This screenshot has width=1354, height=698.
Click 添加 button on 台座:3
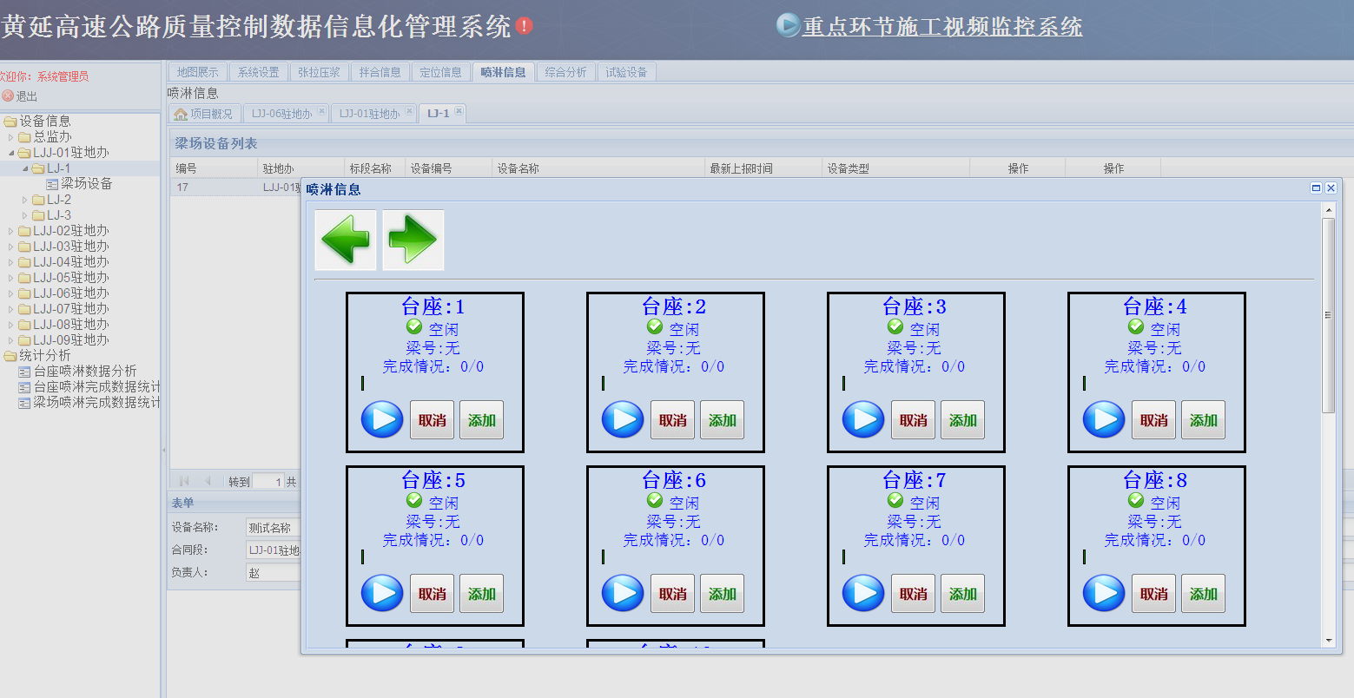tap(963, 420)
